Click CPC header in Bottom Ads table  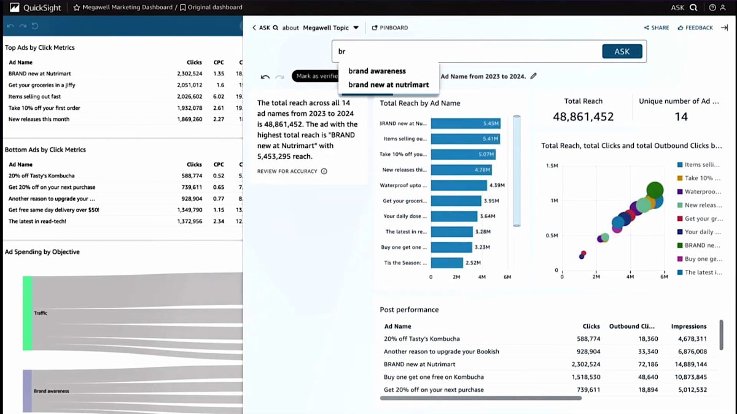(219, 164)
